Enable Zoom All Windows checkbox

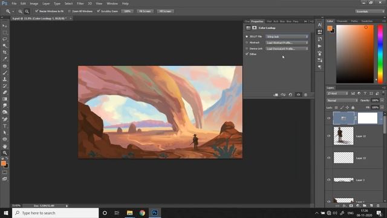70,11
